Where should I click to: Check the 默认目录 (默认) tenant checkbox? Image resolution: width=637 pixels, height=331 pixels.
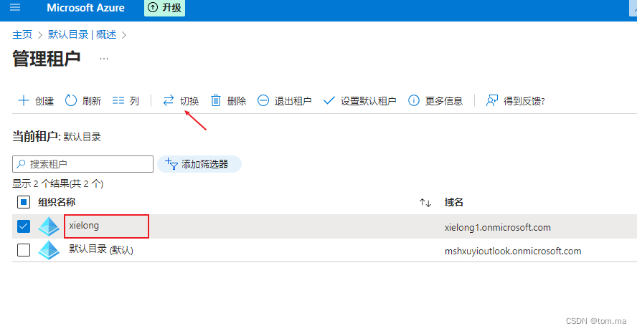[x=24, y=250]
